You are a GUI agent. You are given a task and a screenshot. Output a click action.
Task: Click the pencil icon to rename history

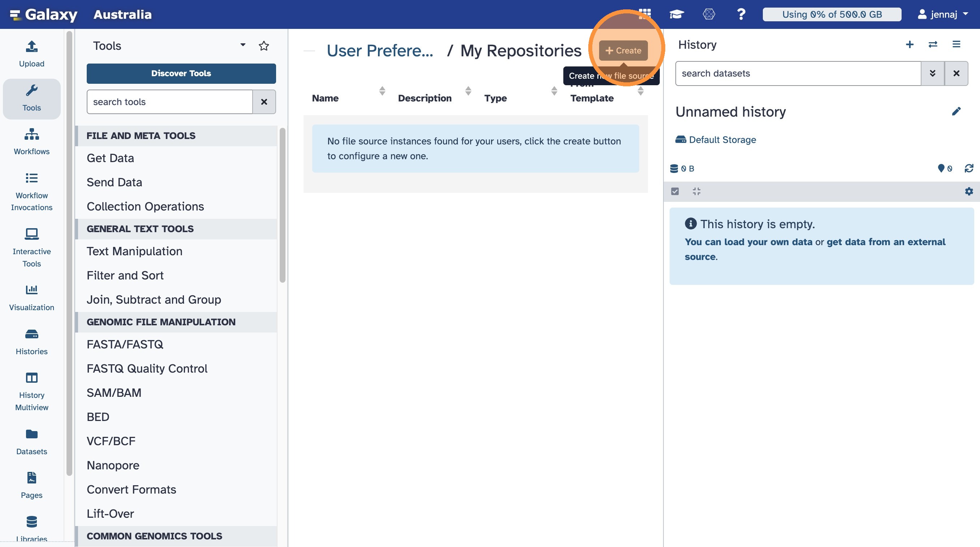point(956,111)
